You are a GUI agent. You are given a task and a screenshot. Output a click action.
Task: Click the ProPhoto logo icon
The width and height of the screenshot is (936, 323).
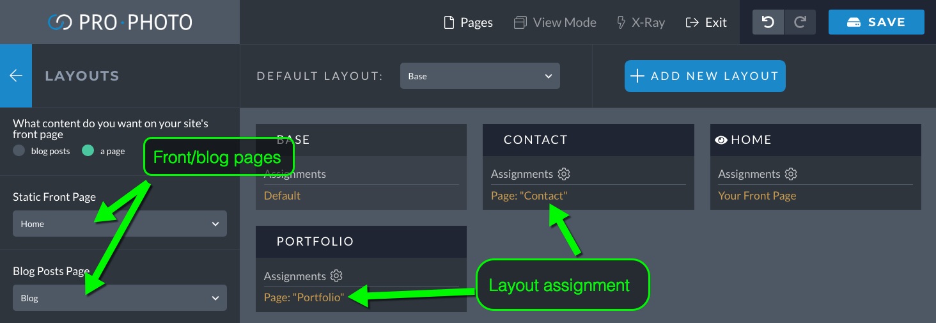pos(60,22)
